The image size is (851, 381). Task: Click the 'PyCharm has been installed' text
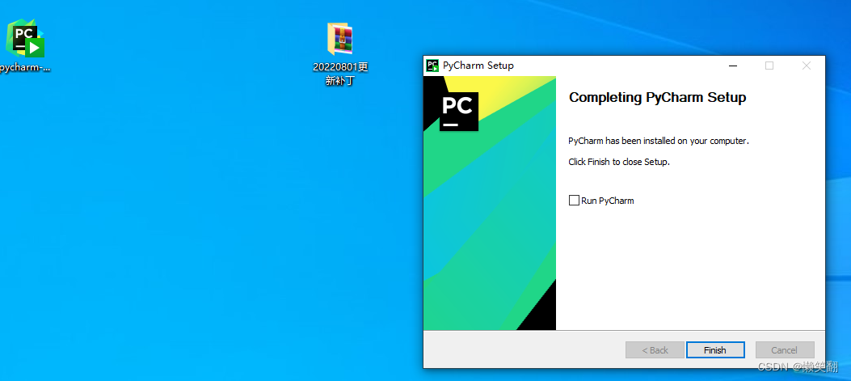pos(659,141)
